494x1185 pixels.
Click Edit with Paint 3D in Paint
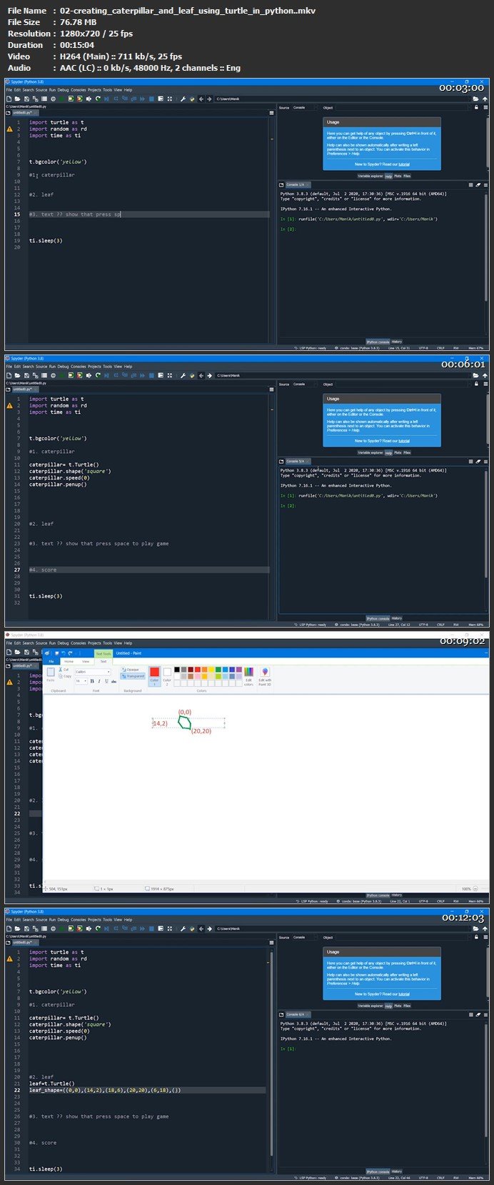coord(264,675)
